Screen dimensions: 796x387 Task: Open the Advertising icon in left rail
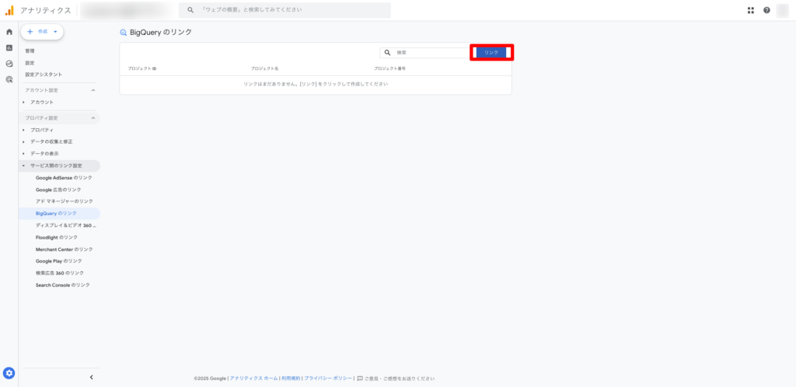pos(9,79)
